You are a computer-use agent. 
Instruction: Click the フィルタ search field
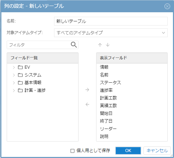[x=42, y=45]
